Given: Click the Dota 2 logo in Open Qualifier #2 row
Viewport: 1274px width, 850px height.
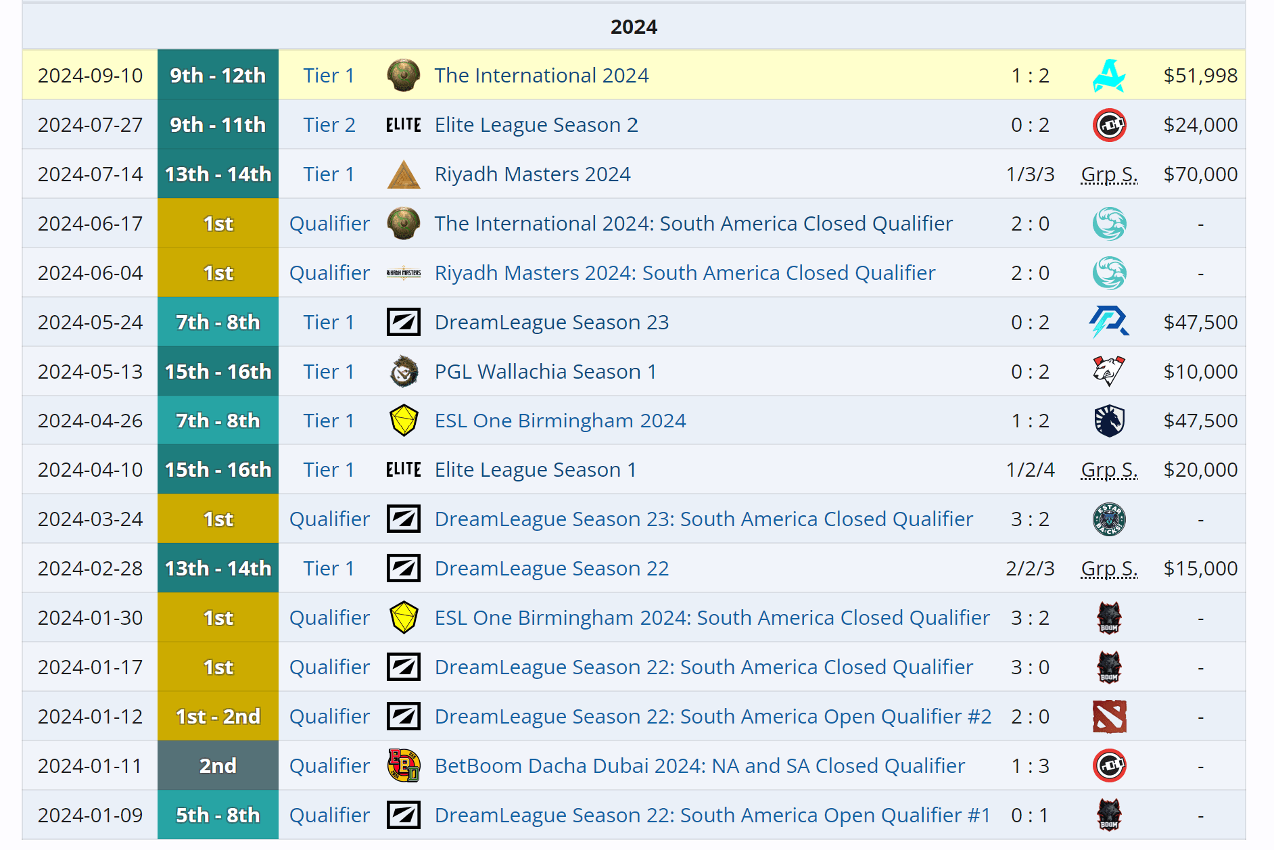Looking at the screenshot, I should [x=1109, y=716].
